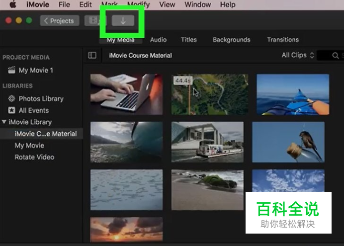Open the Help menu

(x=228, y=4)
